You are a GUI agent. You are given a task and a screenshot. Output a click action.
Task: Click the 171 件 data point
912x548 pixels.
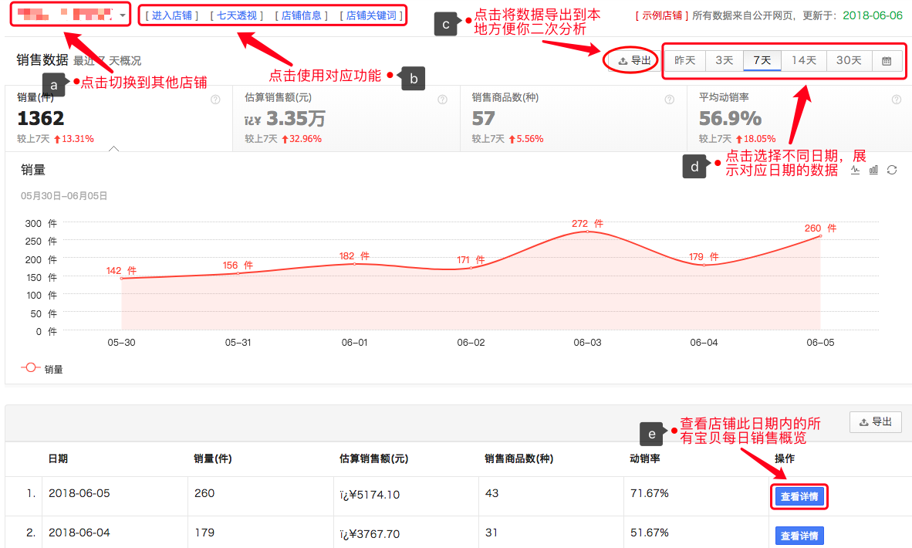tap(471, 268)
